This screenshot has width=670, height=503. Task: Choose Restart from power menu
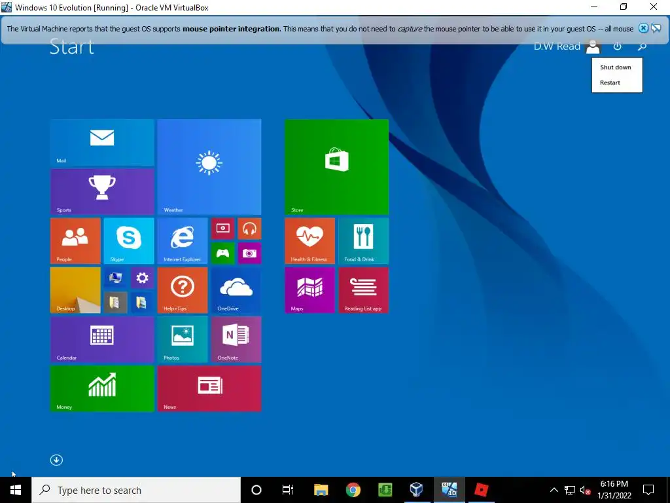pos(610,83)
